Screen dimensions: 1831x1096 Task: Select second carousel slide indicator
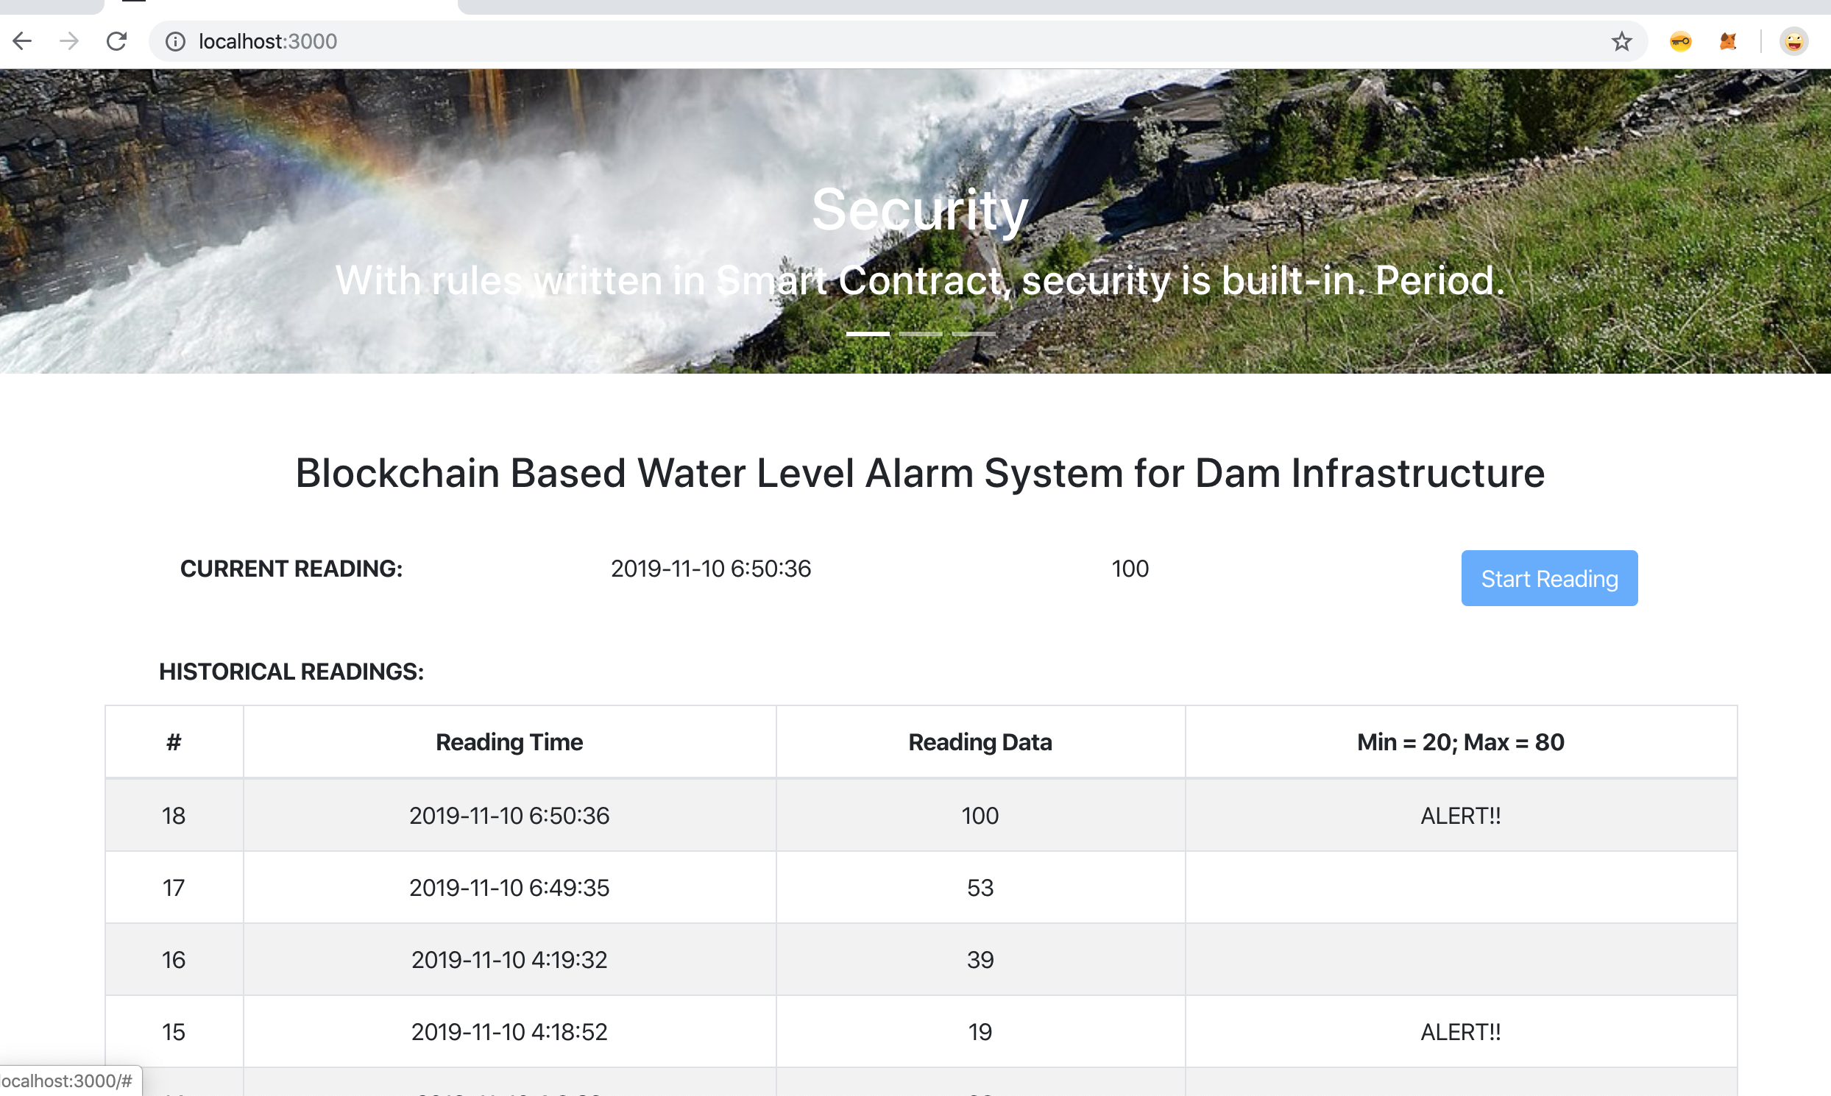tap(921, 334)
